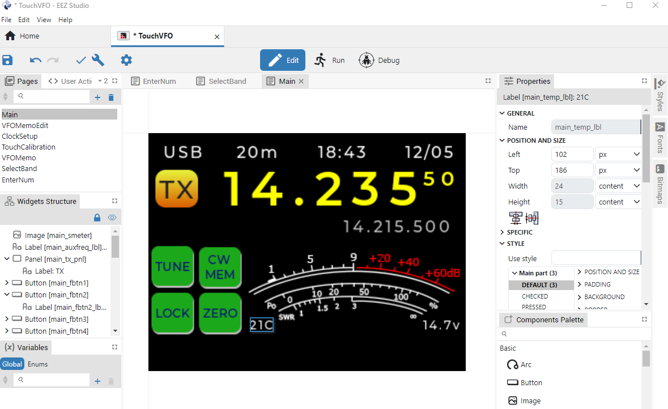This screenshot has height=409, width=668.
Task: Click the Undo arrow icon
Action: tap(36, 60)
